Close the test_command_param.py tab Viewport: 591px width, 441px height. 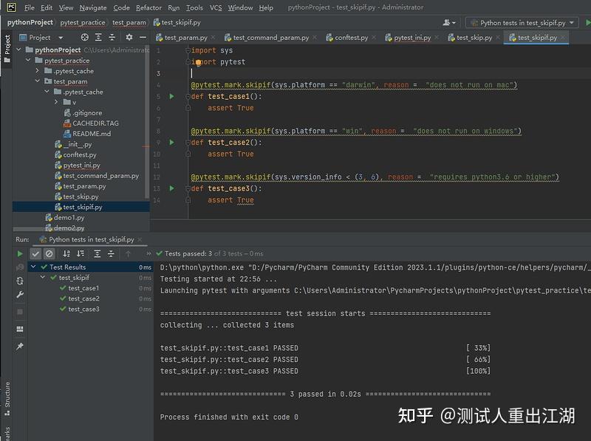point(315,38)
